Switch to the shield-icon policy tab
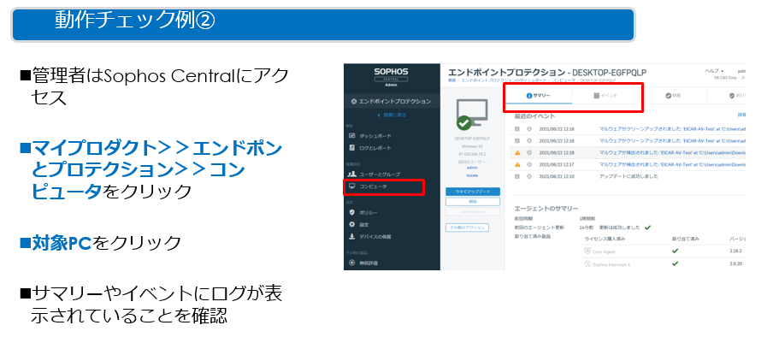This screenshot has width=773, height=343. 736,96
